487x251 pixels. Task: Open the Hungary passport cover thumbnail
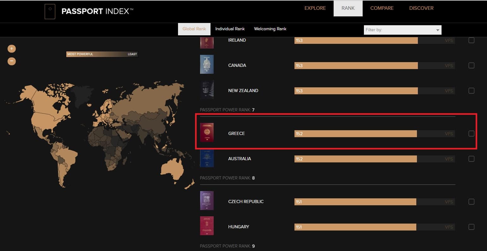click(207, 226)
